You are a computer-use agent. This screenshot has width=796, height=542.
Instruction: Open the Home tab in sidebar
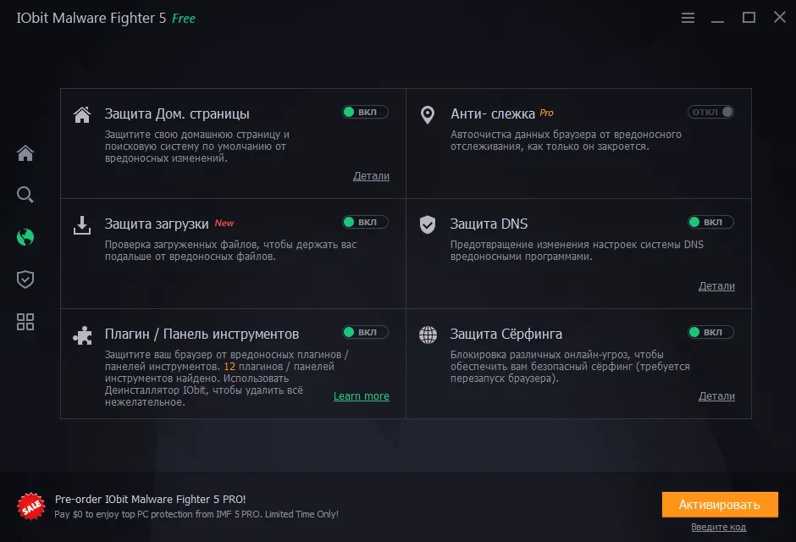[x=25, y=152]
